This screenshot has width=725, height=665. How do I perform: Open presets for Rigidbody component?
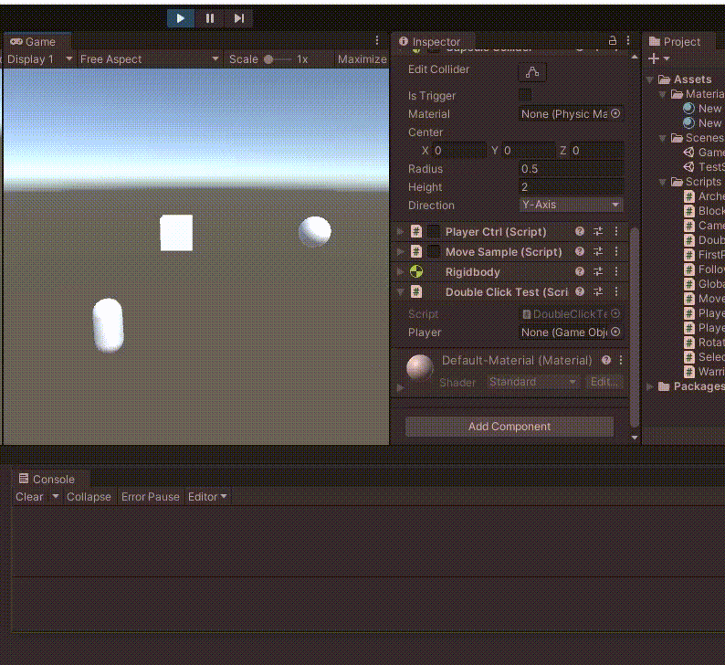[598, 271]
